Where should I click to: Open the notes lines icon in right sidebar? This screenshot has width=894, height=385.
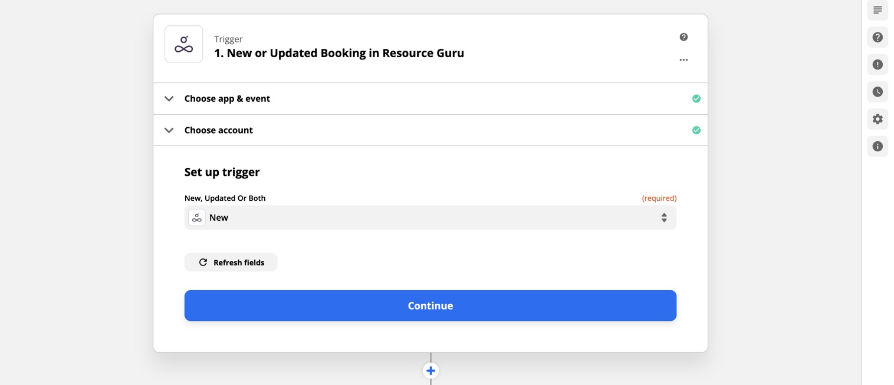877,10
